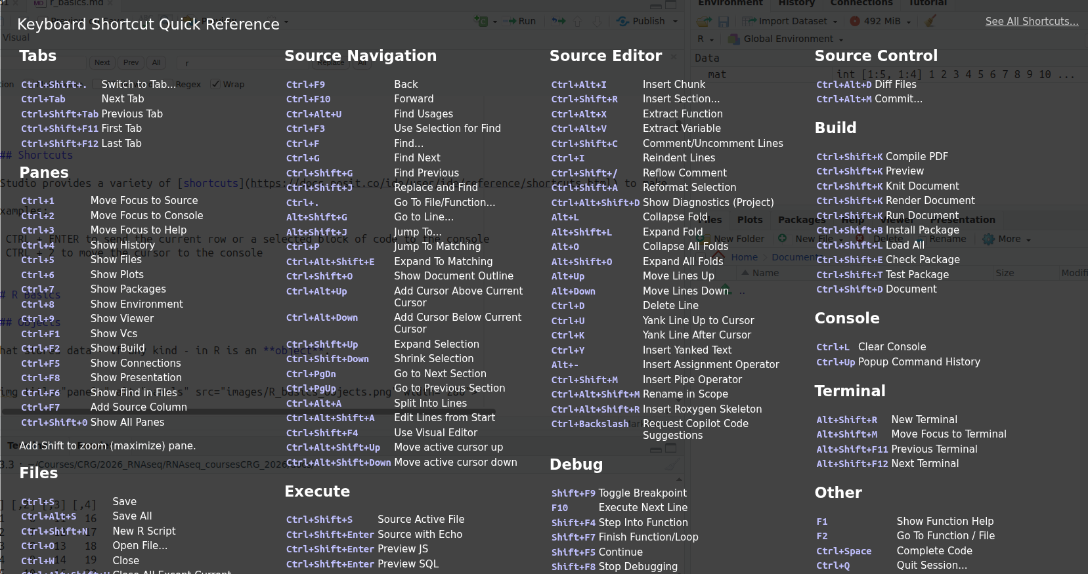Image resolution: width=1088 pixels, height=574 pixels.
Task: Click the memory usage 492 MiB indicator
Action: [x=881, y=21]
